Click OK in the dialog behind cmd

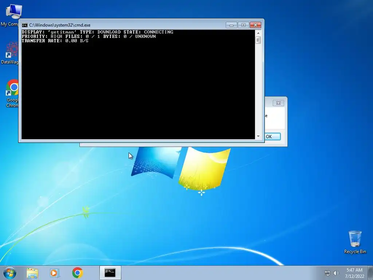pyautogui.click(x=272, y=136)
